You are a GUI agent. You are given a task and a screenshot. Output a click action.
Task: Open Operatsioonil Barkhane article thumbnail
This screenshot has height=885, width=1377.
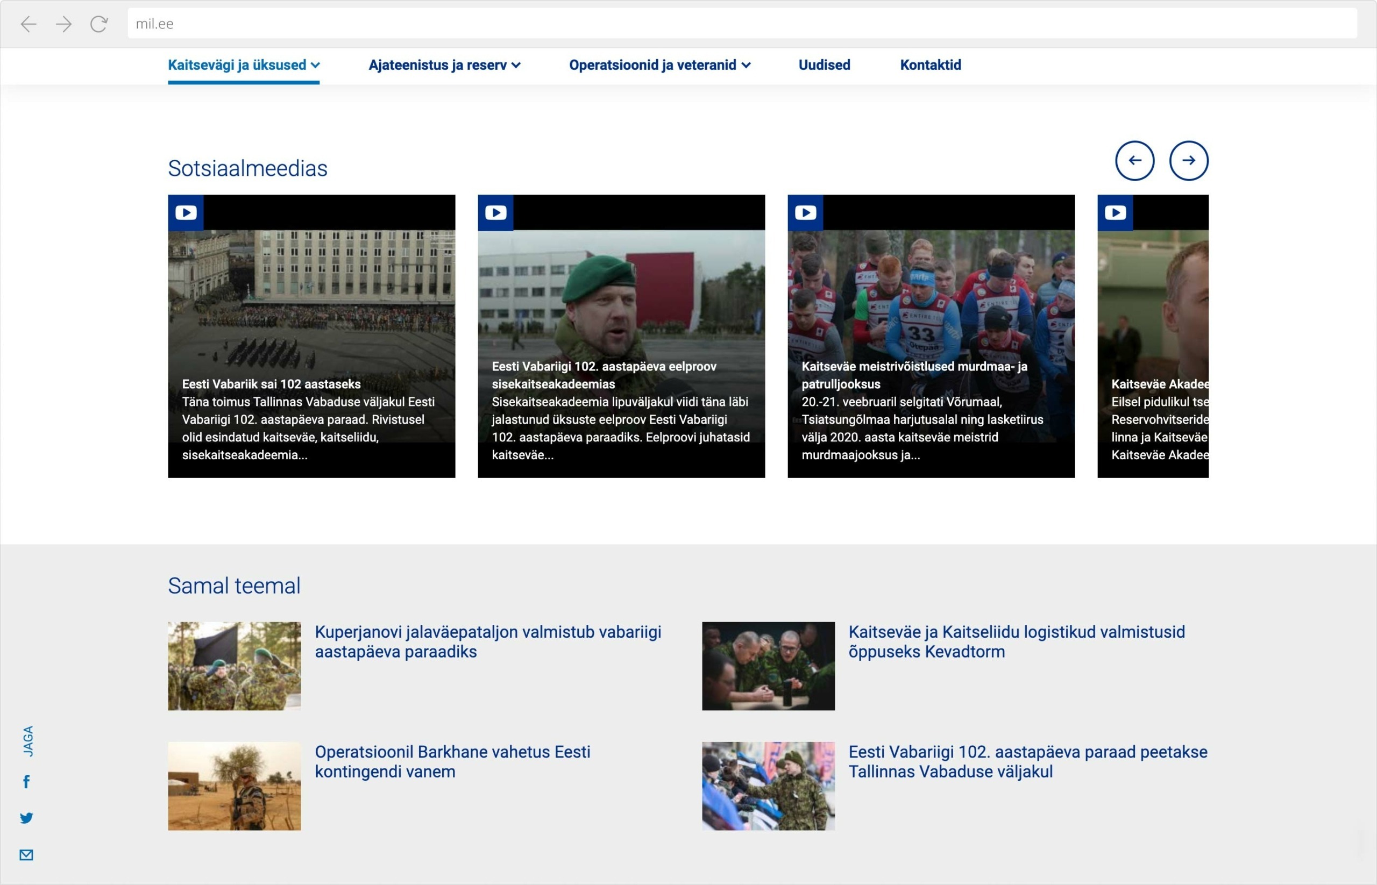[x=234, y=786]
